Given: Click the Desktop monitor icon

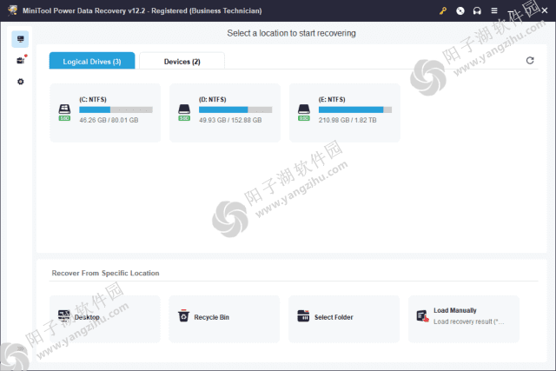Looking at the screenshot, I should tap(64, 315).
